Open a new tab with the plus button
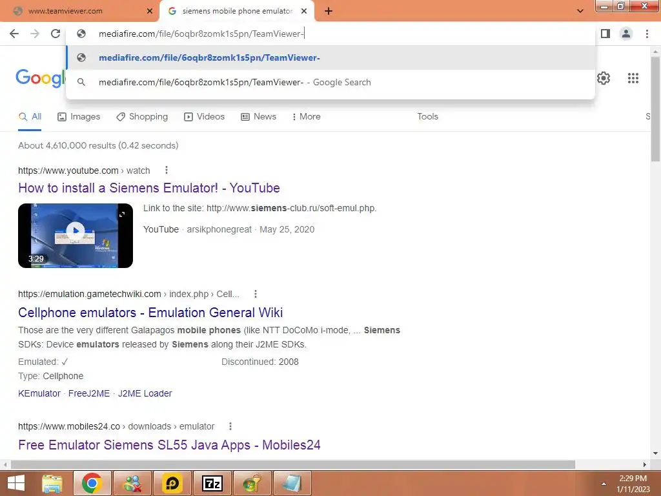Screen dimensions: 661x496 329,12
